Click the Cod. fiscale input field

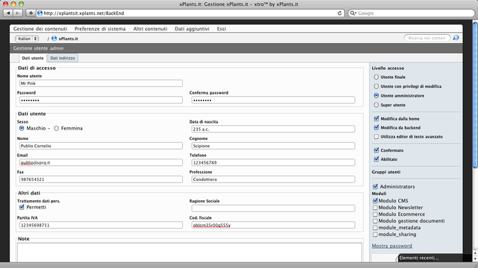[273, 225]
